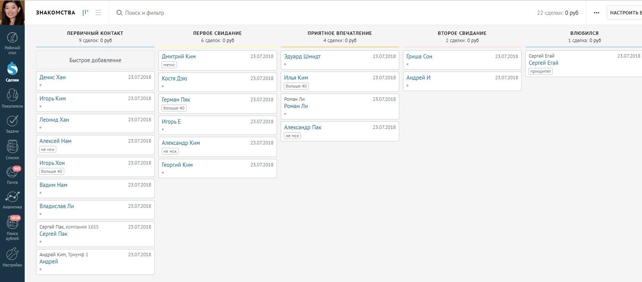Click the НАСТРОИТЬ button
642x282 pixels.
625,13
